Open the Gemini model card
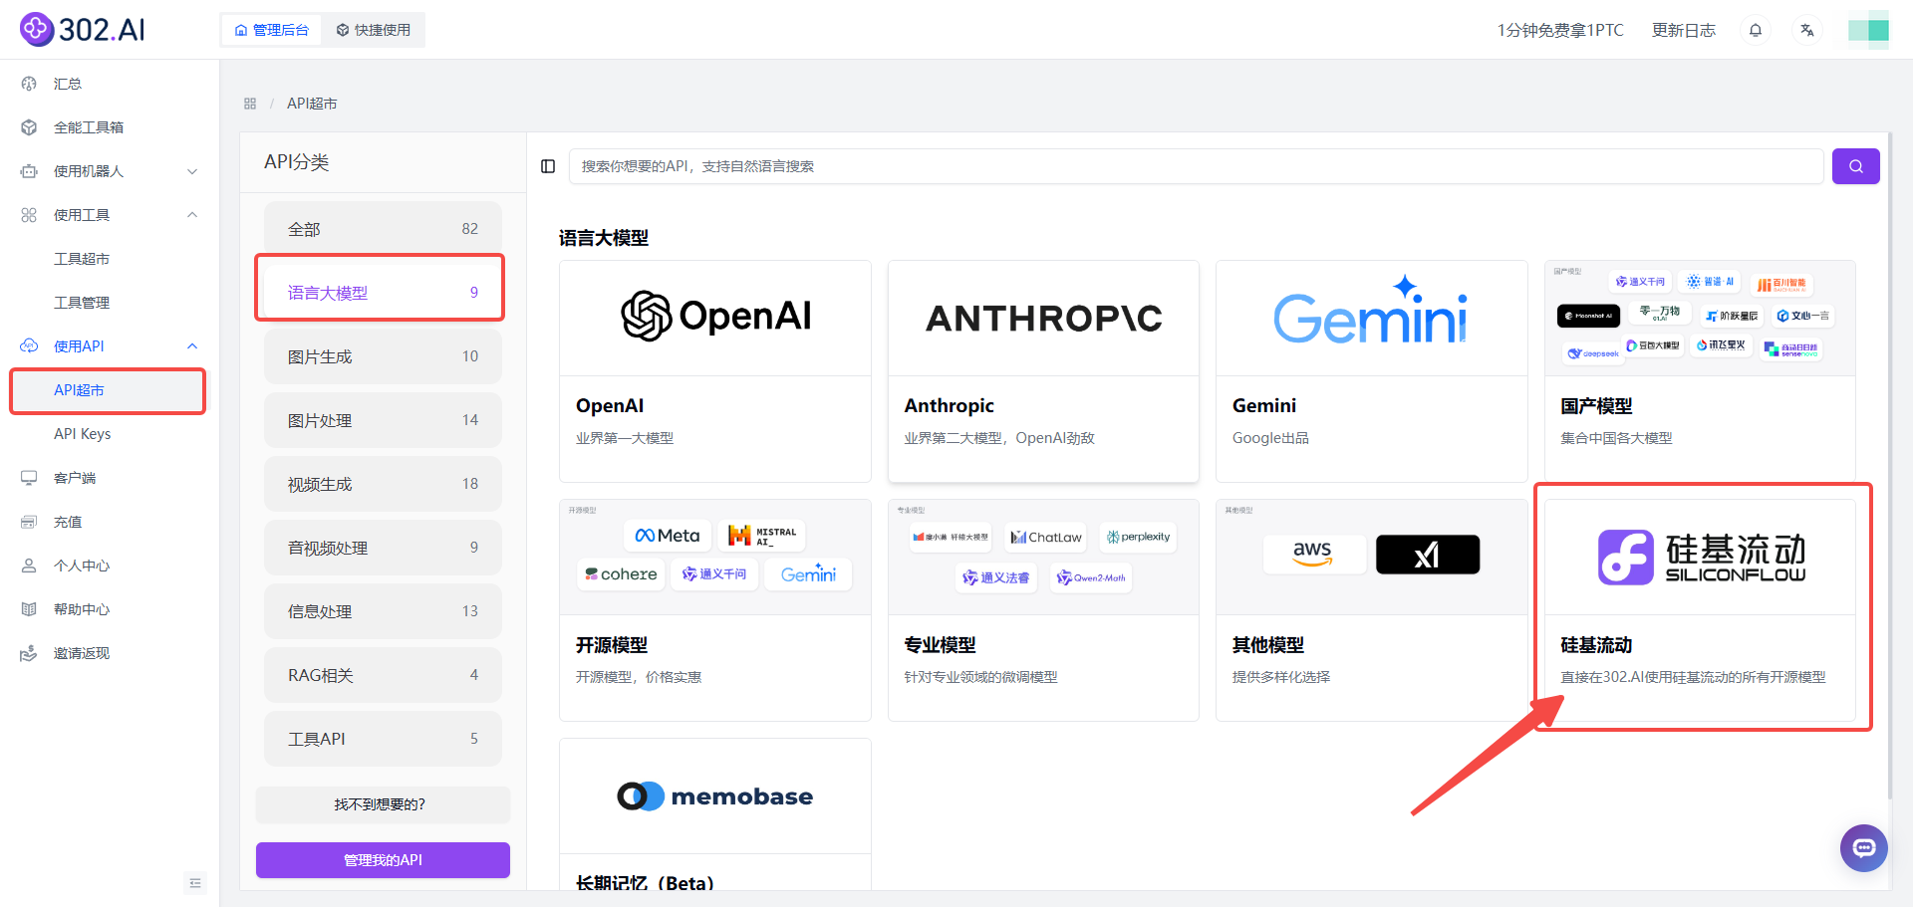The image size is (1913, 907). pos(1371,371)
